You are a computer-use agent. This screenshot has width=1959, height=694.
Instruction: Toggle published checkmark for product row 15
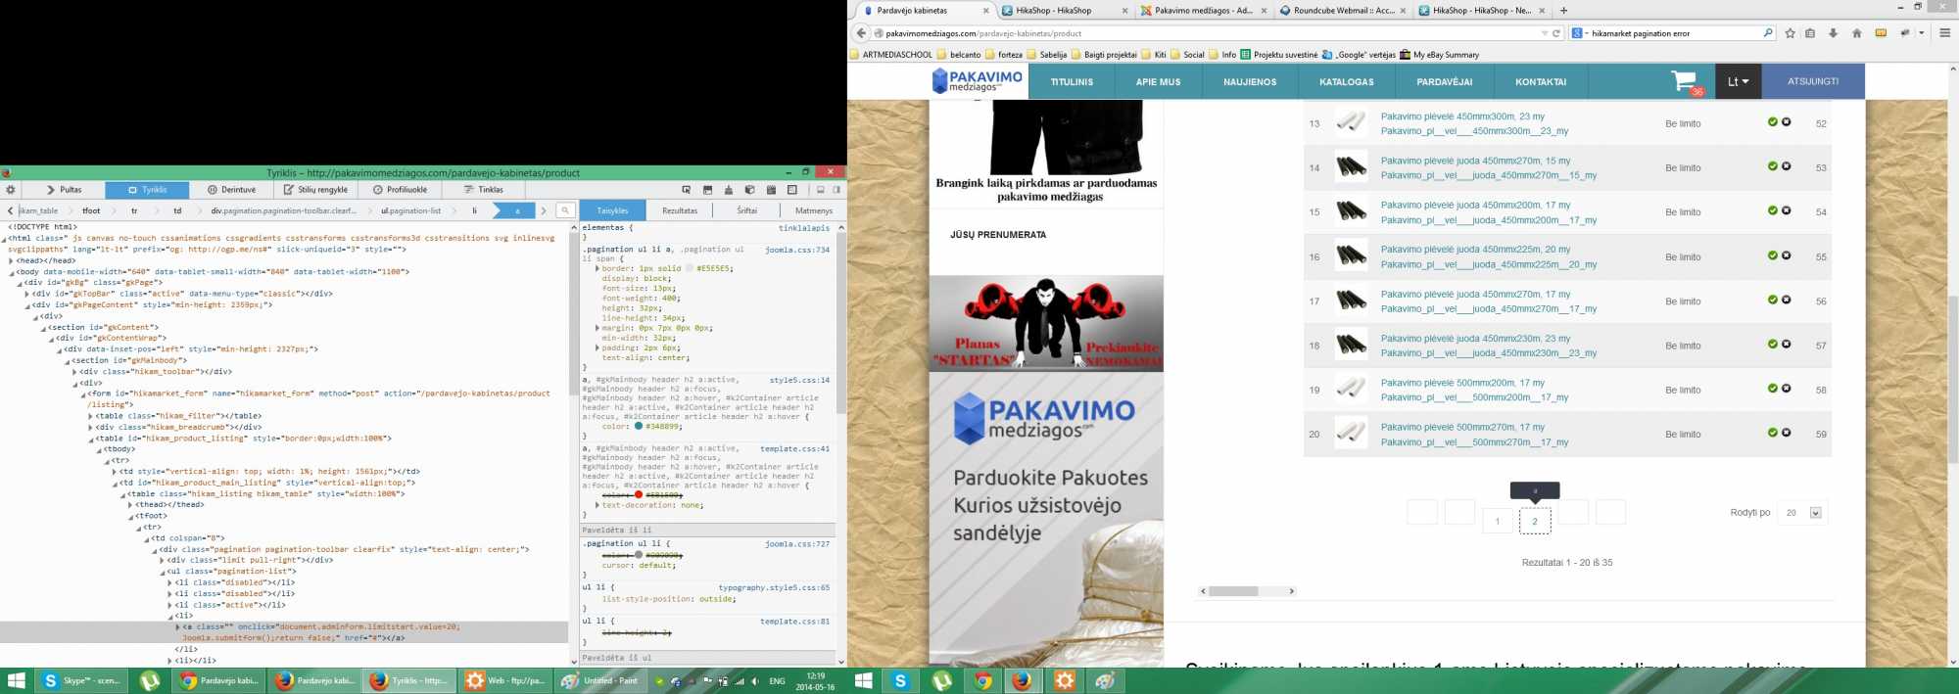[x=1773, y=210]
